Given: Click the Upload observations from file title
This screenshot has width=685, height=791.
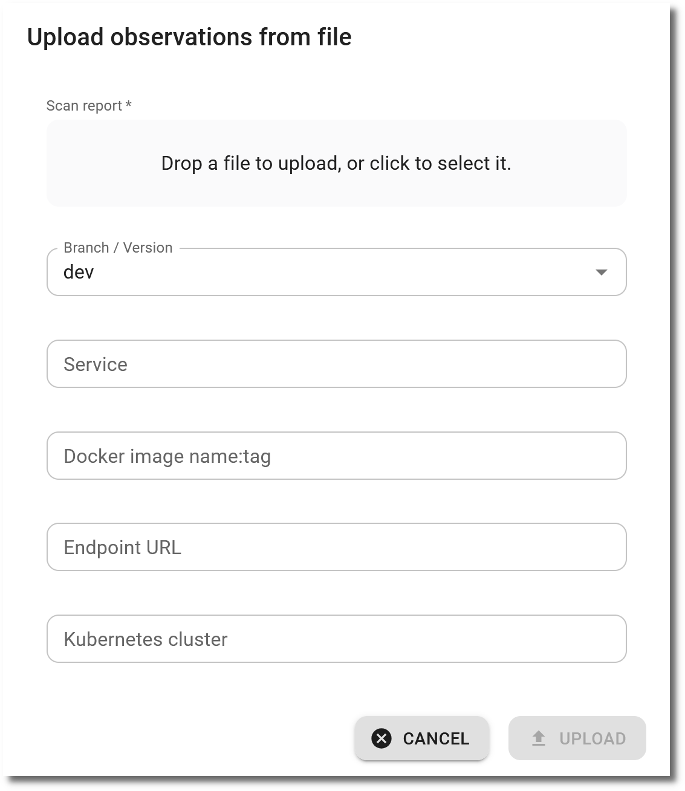Looking at the screenshot, I should click(x=188, y=37).
